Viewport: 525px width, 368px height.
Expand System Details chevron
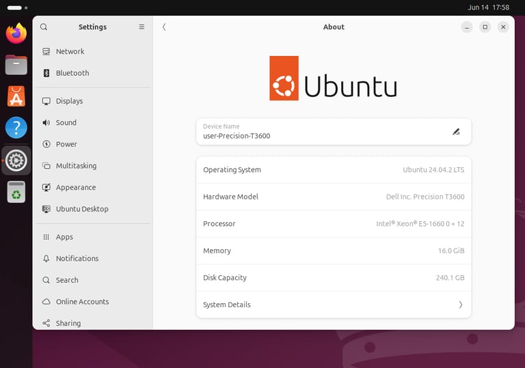point(461,305)
